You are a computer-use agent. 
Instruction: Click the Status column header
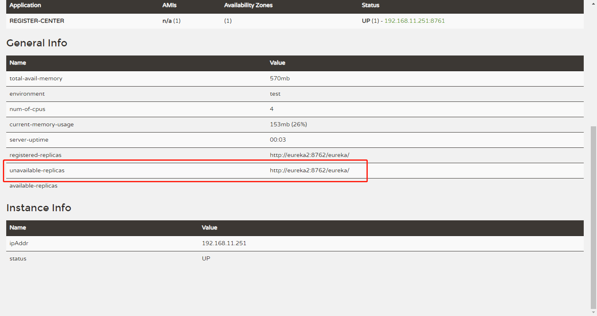click(x=371, y=5)
